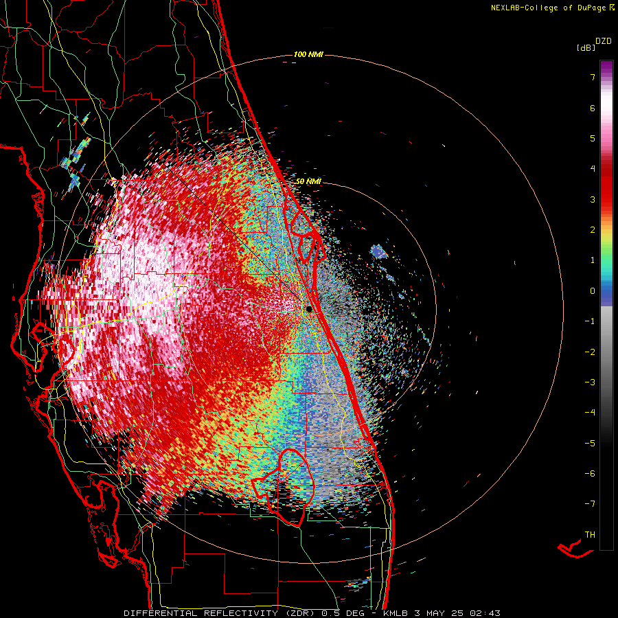Screen dimensions: 618x618
Task: Click the -6 value on the color scale
Action: pos(590,474)
